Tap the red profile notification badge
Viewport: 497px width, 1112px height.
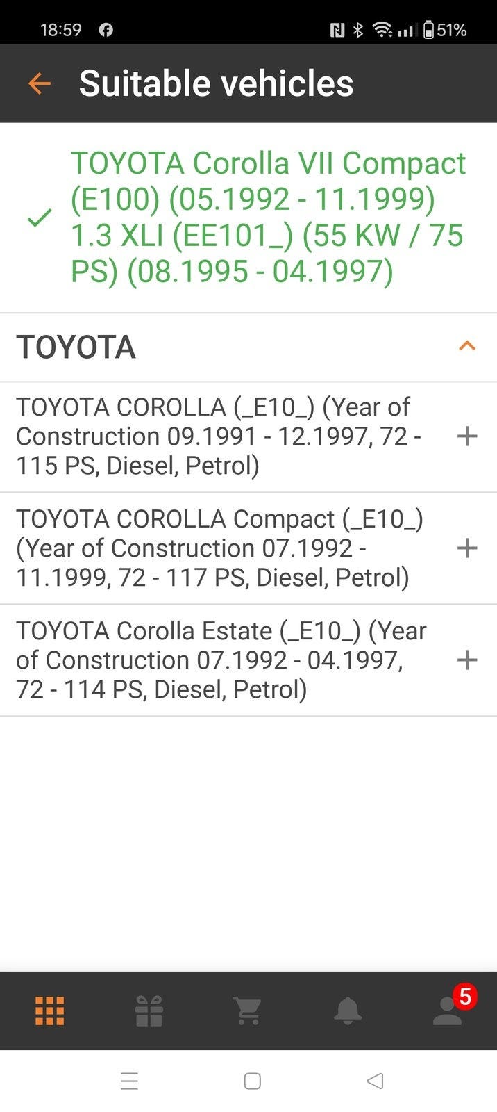[x=465, y=997]
